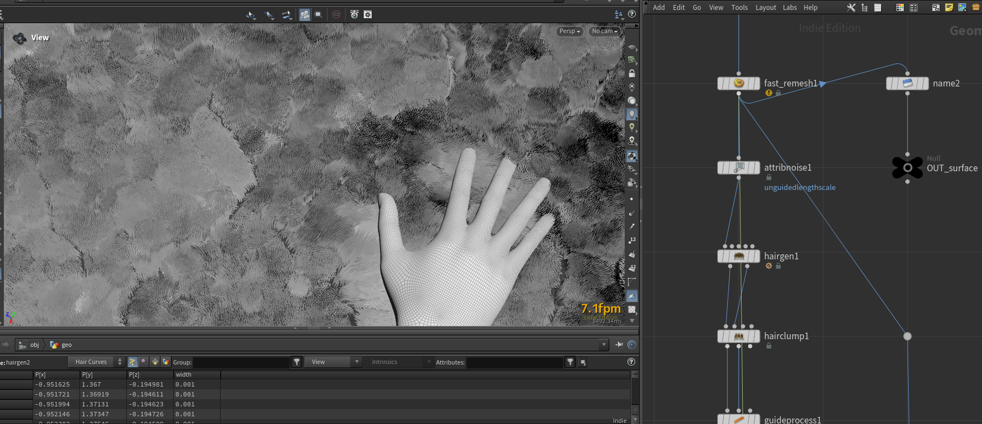Click the follow selection target icon
This screenshot has height=424, width=982.
[632, 345]
